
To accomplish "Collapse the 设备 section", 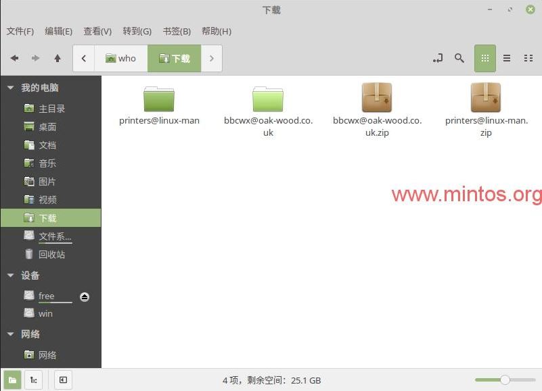I will [x=10, y=276].
